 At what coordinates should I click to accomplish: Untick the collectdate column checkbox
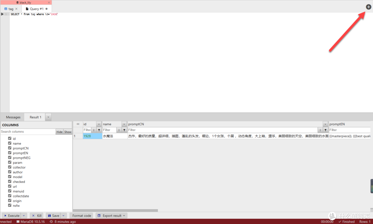(x=10, y=196)
